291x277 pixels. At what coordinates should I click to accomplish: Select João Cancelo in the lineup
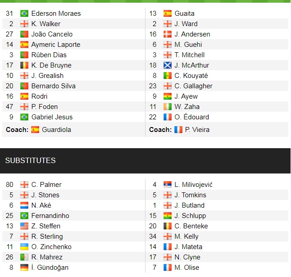pyautogui.click(x=52, y=34)
